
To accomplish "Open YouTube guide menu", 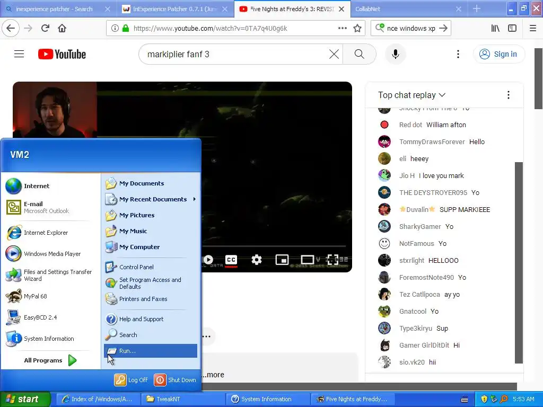I will pos(19,54).
